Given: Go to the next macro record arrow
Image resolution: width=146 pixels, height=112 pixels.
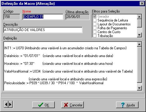Looking at the screenshot, I should pos(10,104).
